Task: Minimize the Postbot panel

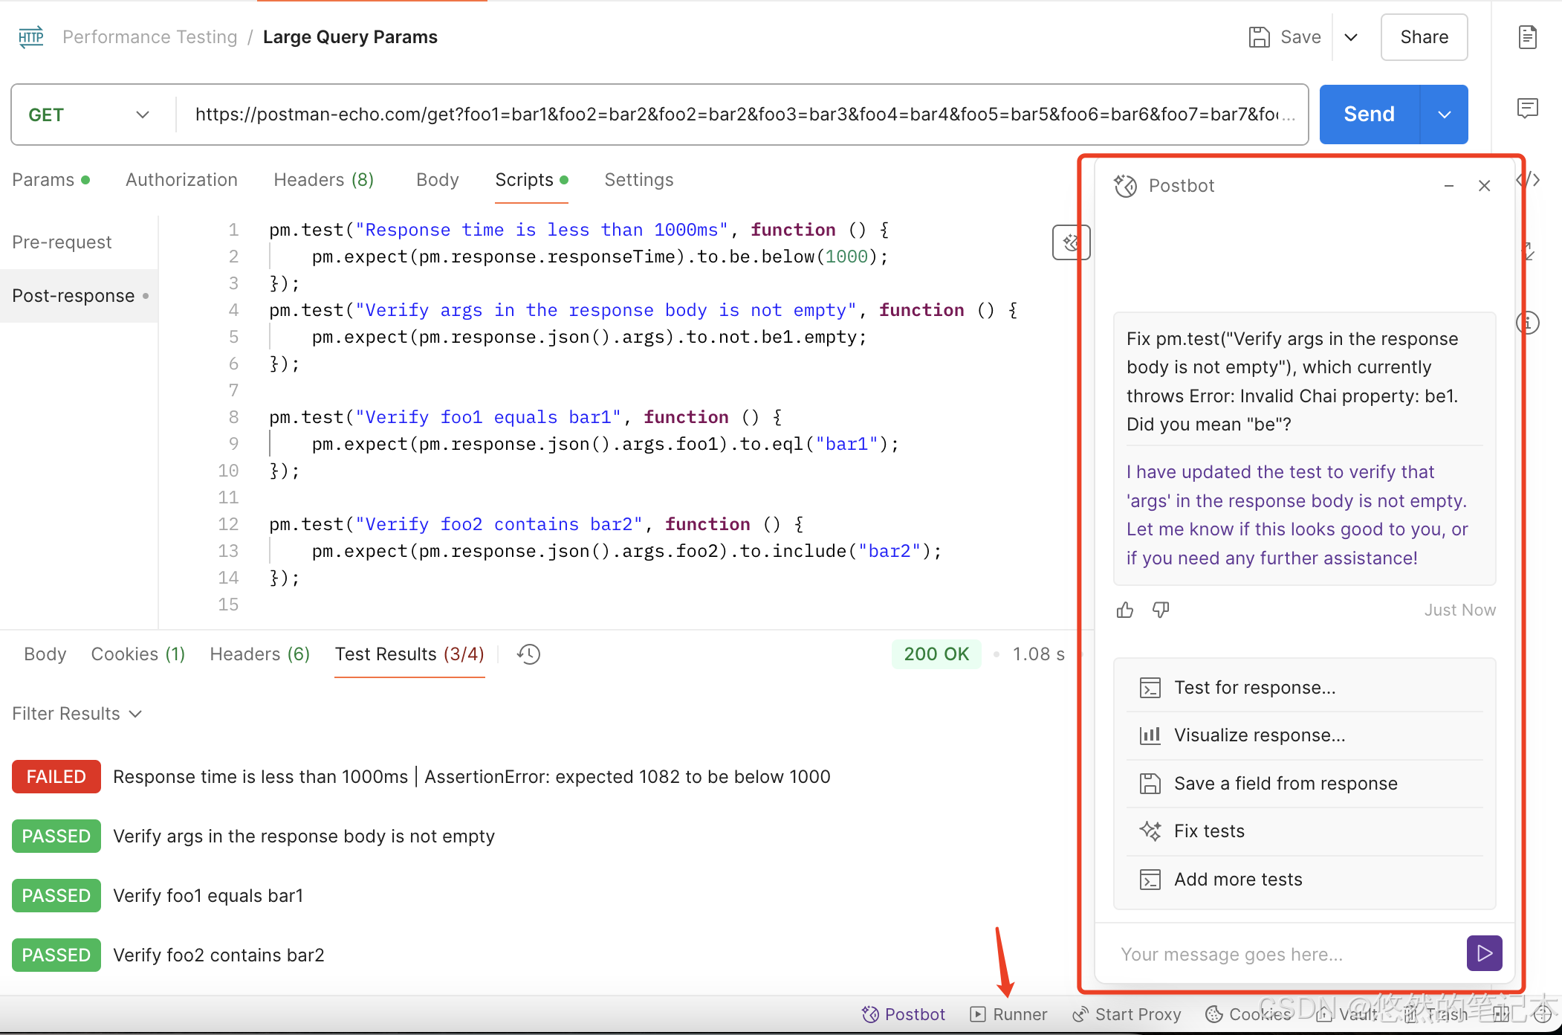Action: [x=1448, y=186]
